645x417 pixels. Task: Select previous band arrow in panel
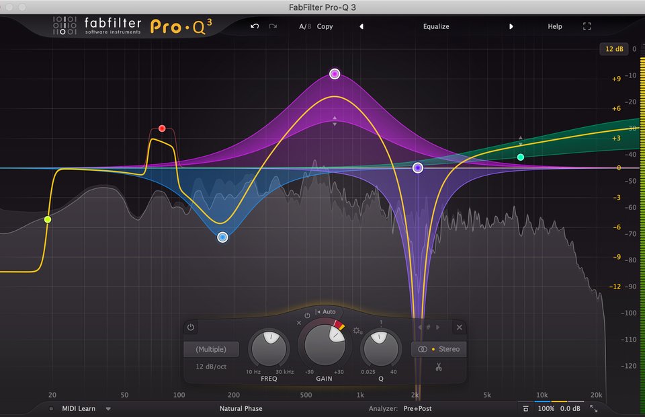pos(419,328)
